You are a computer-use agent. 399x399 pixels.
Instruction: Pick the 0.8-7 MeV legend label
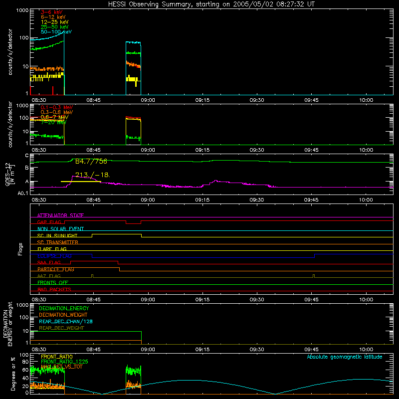click(54, 117)
